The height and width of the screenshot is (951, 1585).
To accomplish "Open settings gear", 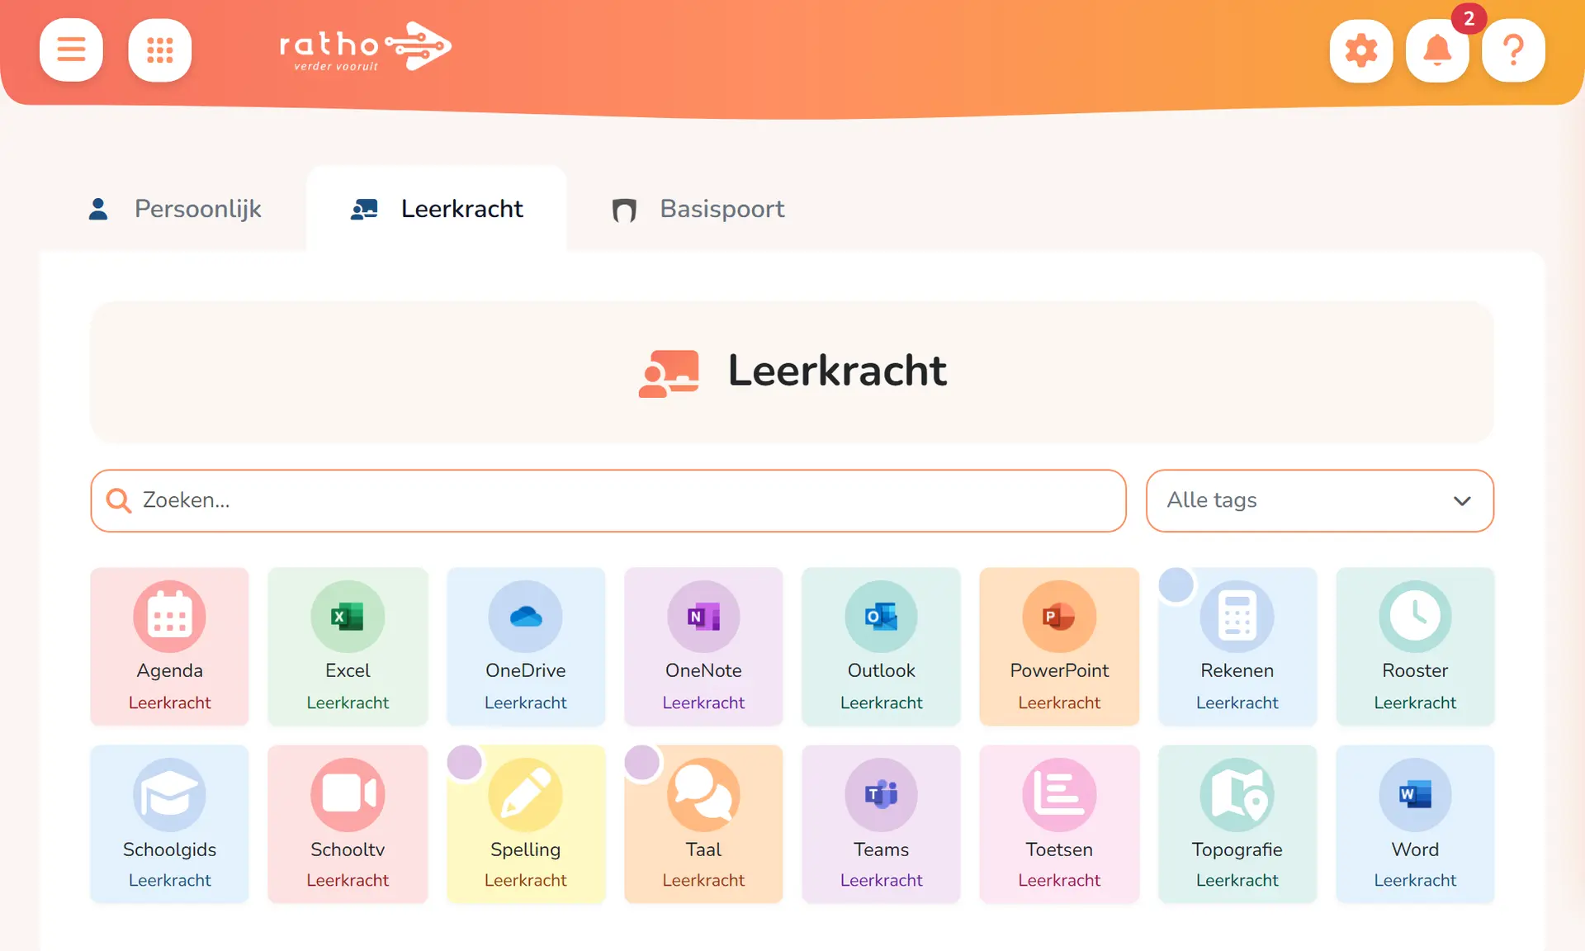I will pos(1361,50).
